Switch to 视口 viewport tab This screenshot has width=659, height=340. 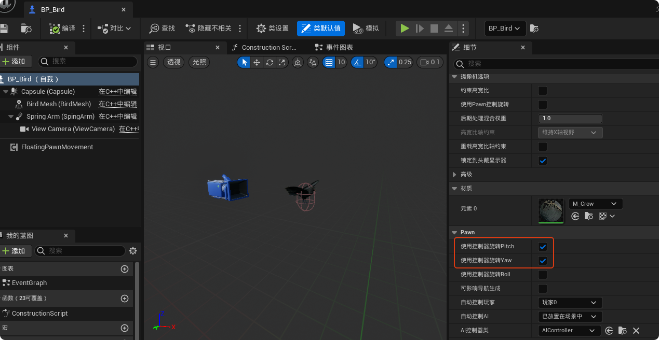click(164, 47)
